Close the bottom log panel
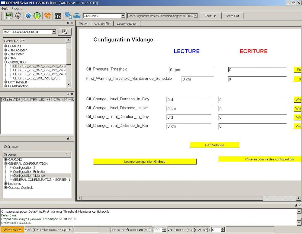 pyautogui.click(x=300, y=205)
